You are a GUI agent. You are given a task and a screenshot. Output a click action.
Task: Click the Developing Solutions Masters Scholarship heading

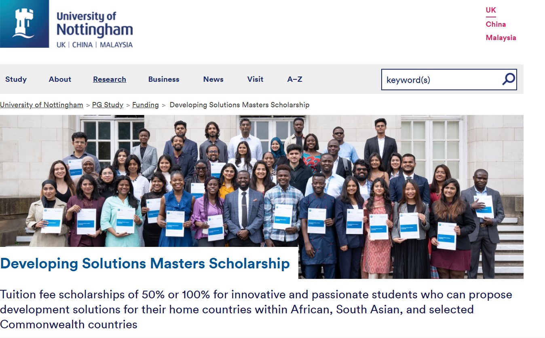pos(145,264)
